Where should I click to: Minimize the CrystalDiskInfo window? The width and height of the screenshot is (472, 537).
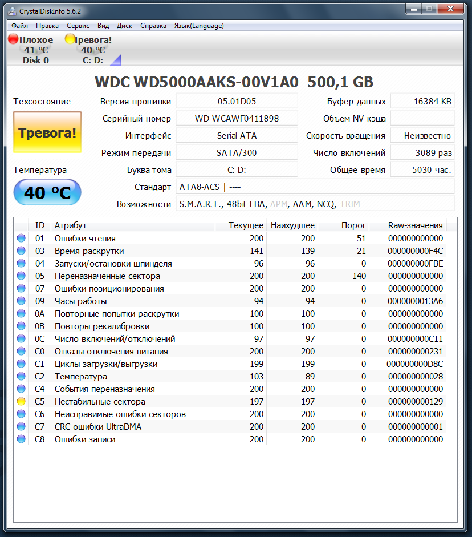tap(413, 9)
